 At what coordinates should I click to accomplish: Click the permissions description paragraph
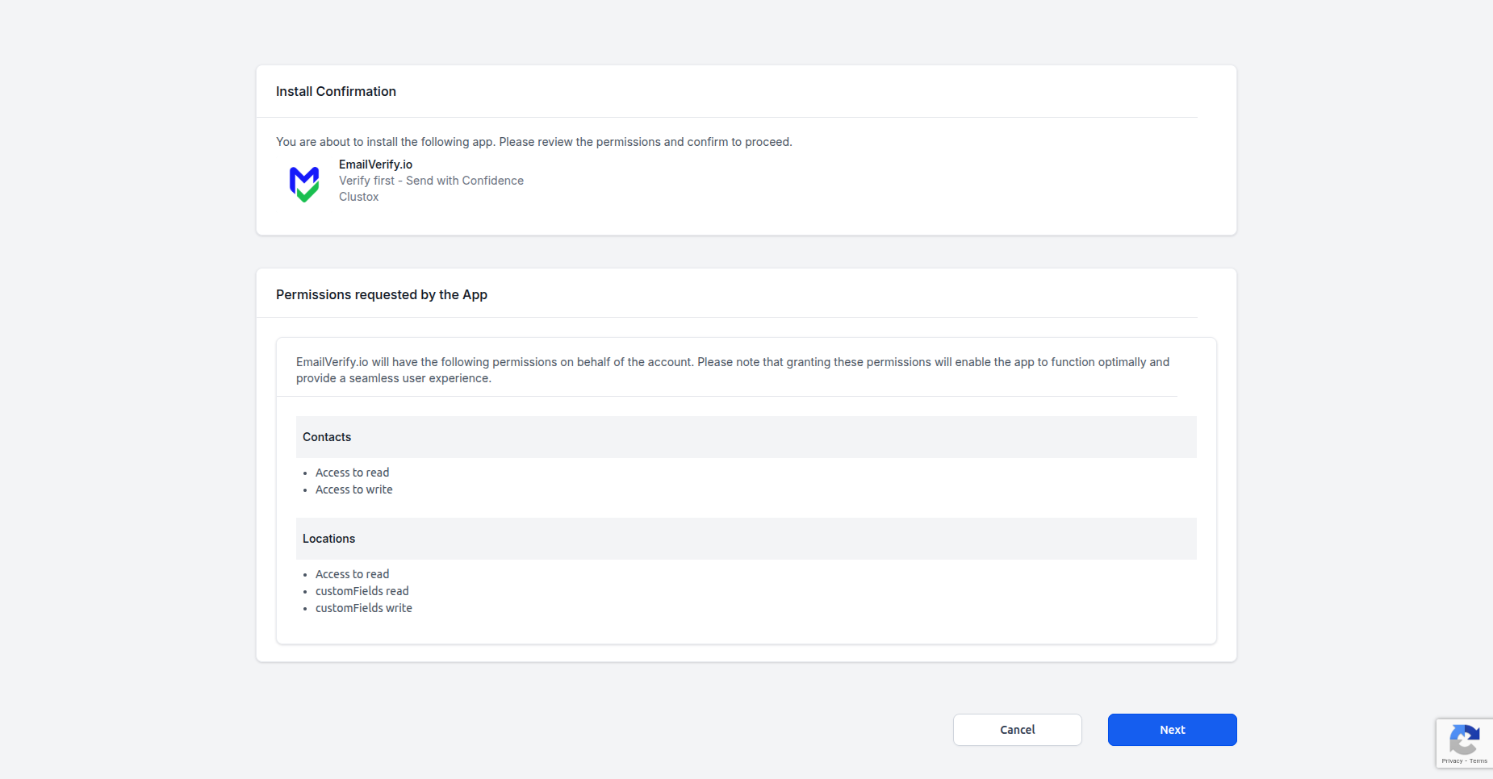pos(733,370)
